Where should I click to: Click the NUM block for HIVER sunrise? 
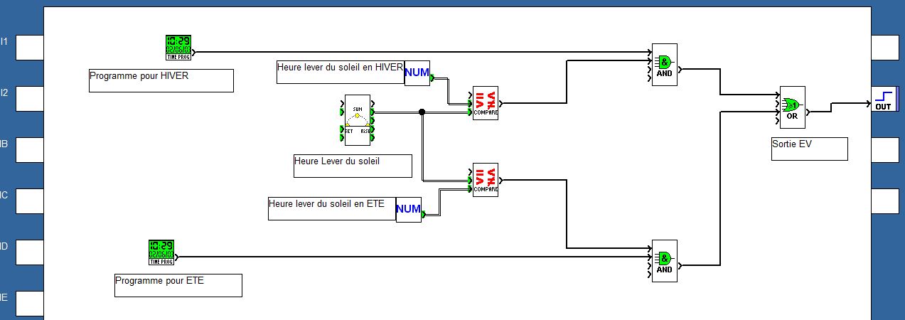[x=417, y=73]
